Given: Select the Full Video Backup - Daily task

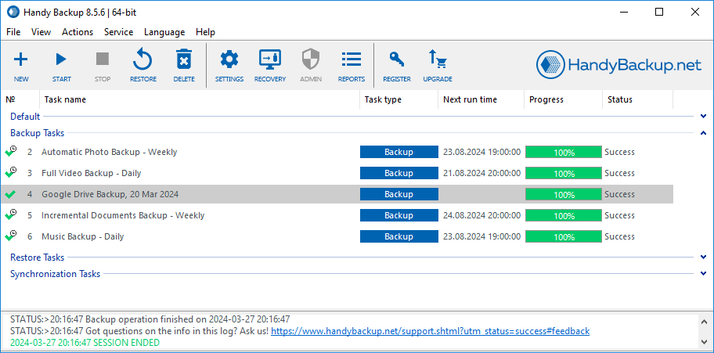Looking at the screenshot, I should (x=92, y=173).
